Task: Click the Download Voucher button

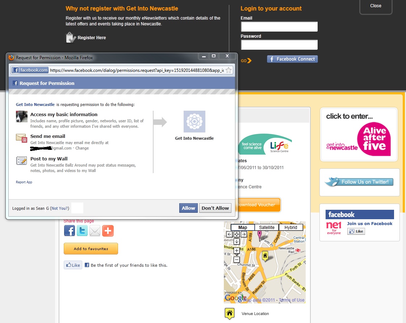Action: click(259, 205)
